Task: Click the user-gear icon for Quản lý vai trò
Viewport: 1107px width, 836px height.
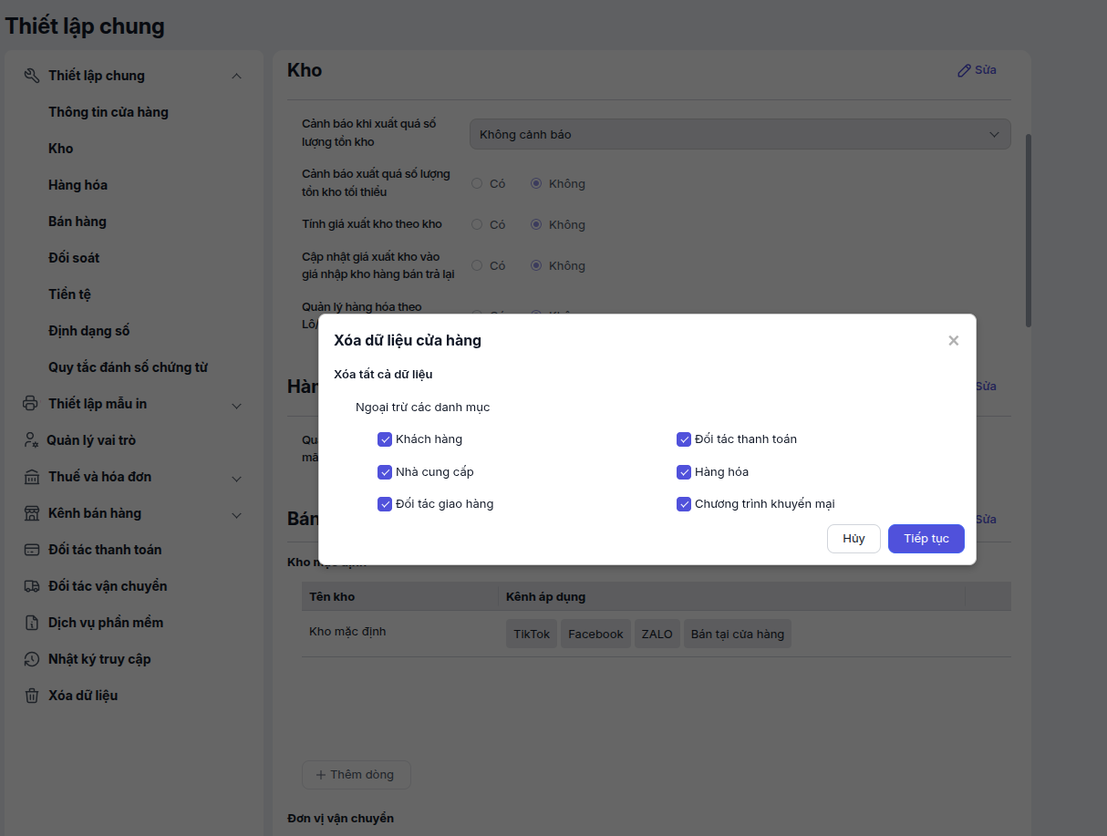Action: coord(31,440)
